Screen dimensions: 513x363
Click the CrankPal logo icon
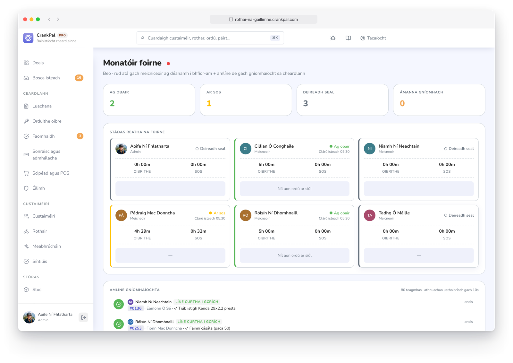pyautogui.click(x=28, y=38)
